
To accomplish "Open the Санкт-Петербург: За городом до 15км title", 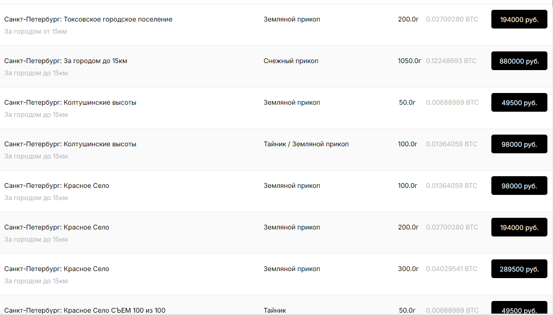I will click(x=66, y=61).
